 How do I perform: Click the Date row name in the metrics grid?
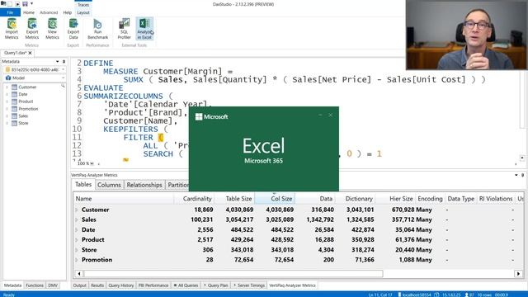pyautogui.click(x=88, y=229)
